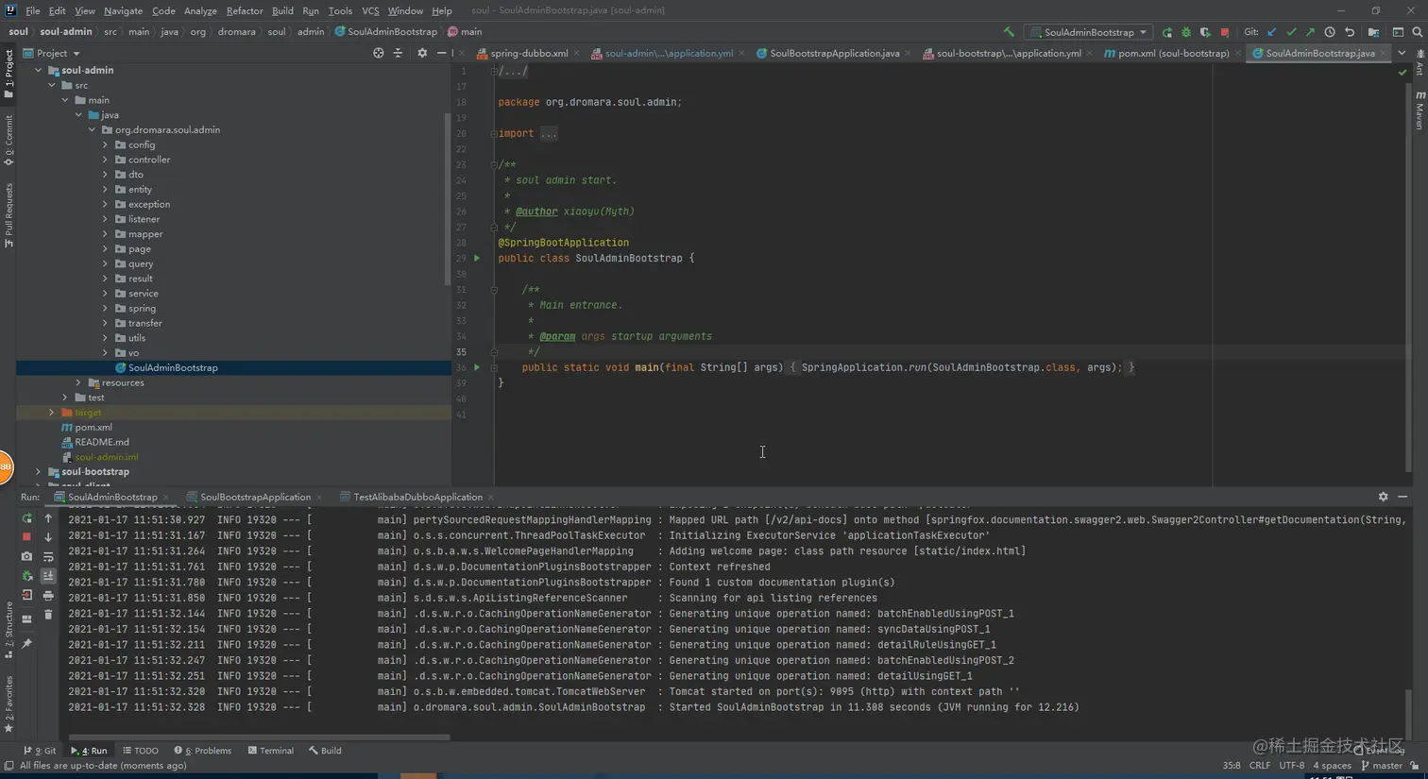The width and height of the screenshot is (1428, 779).
Task: Click the locate target icon in Project panel
Action: pyautogui.click(x=378, y=53)
